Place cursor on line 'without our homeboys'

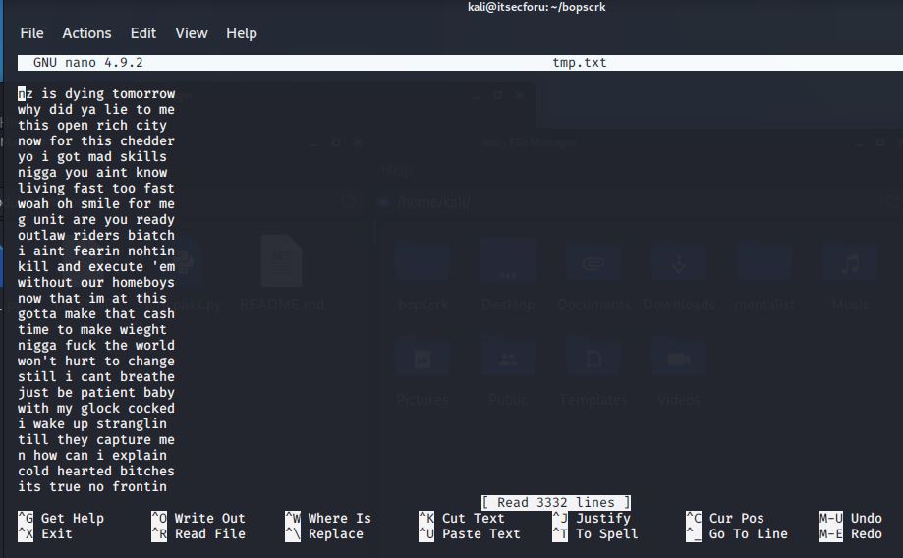pyautogui.click(x=96, y=282)
